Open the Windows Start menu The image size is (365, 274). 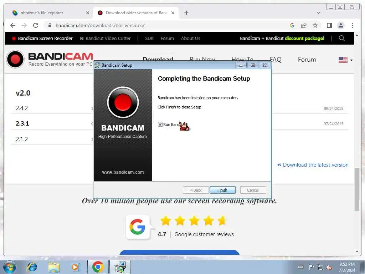coord(10,267)
